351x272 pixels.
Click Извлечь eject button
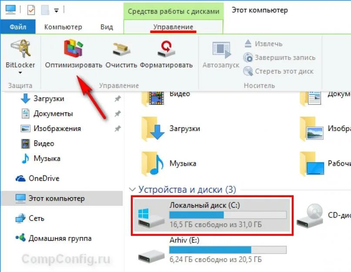click(x=263, y=44)
